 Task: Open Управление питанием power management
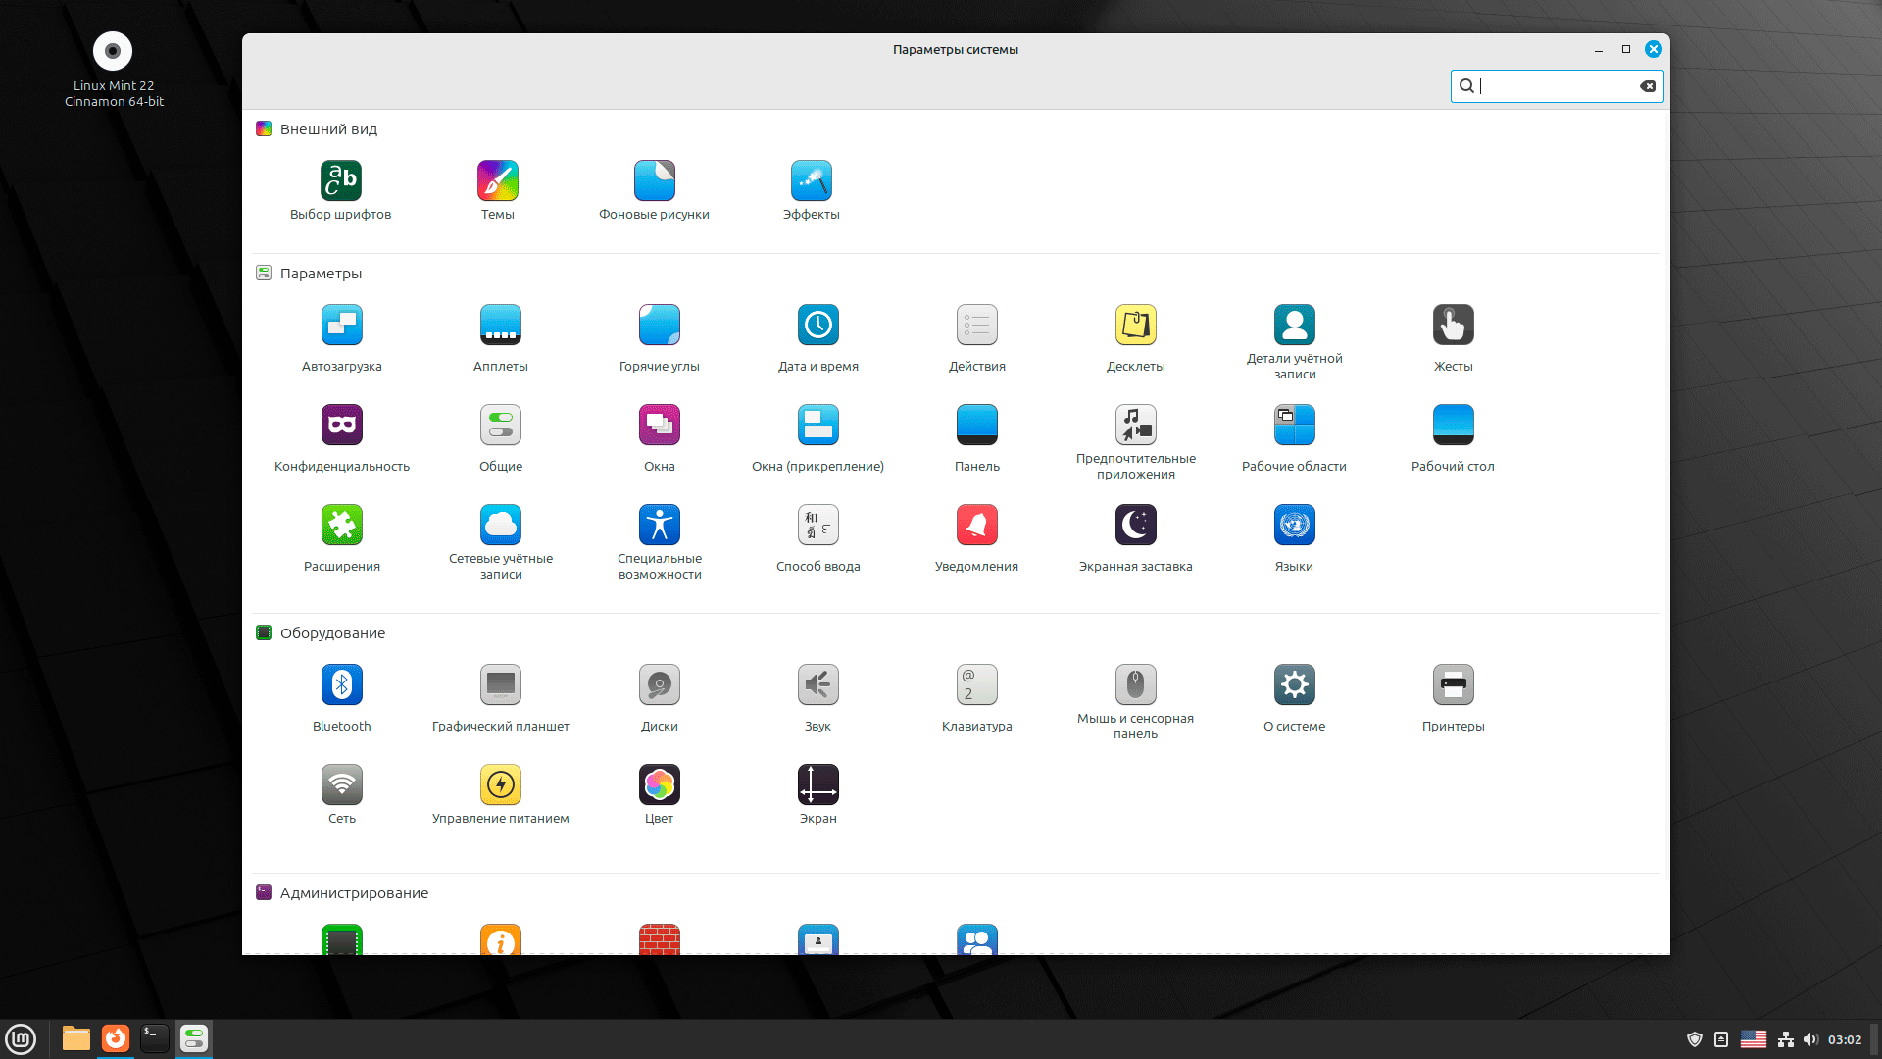[x=500, y=785]
